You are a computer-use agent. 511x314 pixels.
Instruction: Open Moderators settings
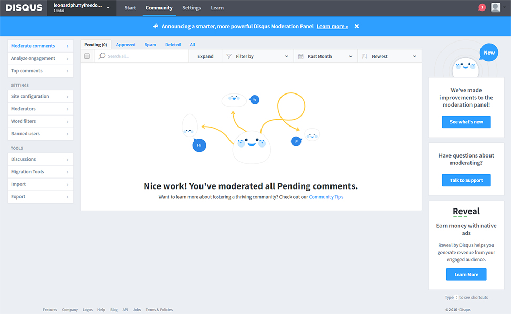tap(41, 109)
